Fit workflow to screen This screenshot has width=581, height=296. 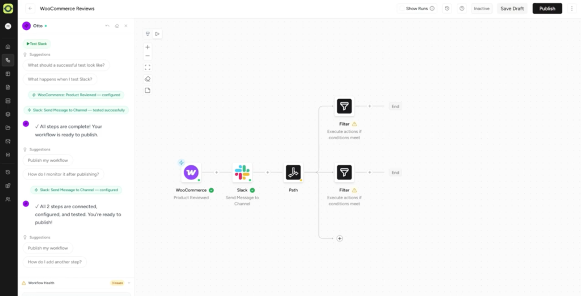[148, 67]
